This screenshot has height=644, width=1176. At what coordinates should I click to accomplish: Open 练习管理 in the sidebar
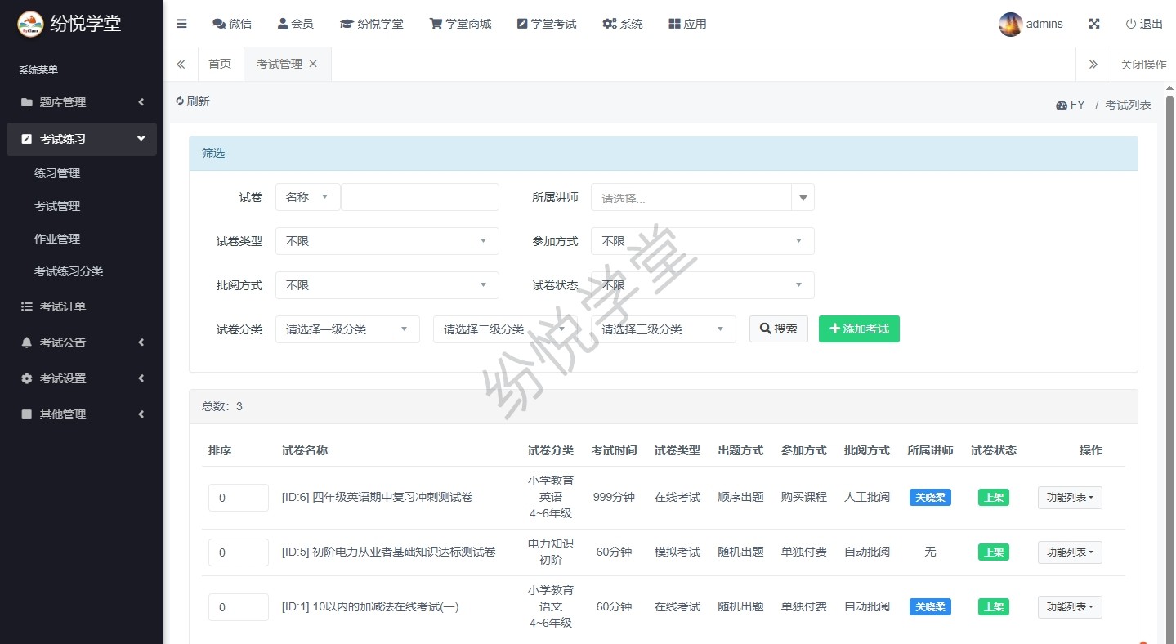click(x=57, y=173)
